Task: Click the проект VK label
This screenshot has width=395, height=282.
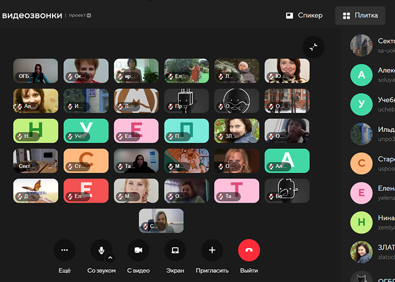Action: tap(80, 16)
